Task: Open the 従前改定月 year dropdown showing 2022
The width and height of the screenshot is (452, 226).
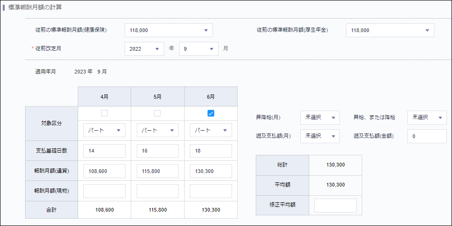Action: 144,49
